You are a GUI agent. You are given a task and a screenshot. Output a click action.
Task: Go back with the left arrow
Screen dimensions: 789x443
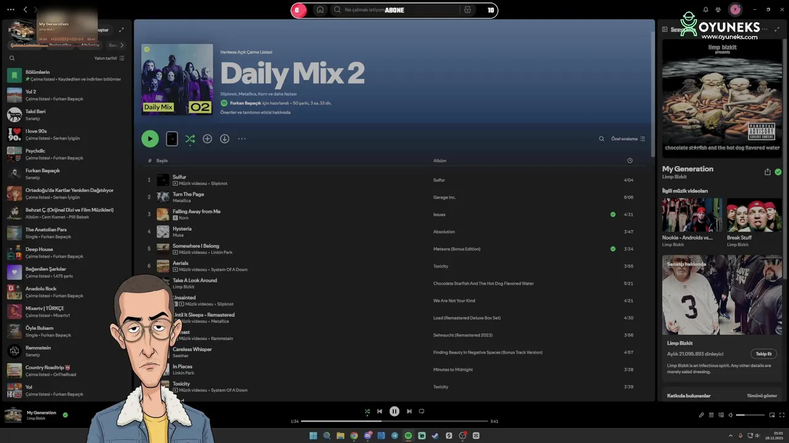pyautogui.click(x=25, y=10)
